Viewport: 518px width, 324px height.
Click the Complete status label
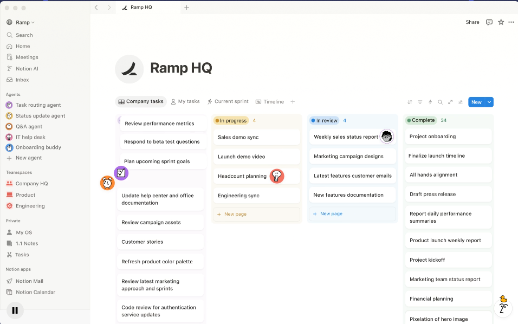coord(421,120)
